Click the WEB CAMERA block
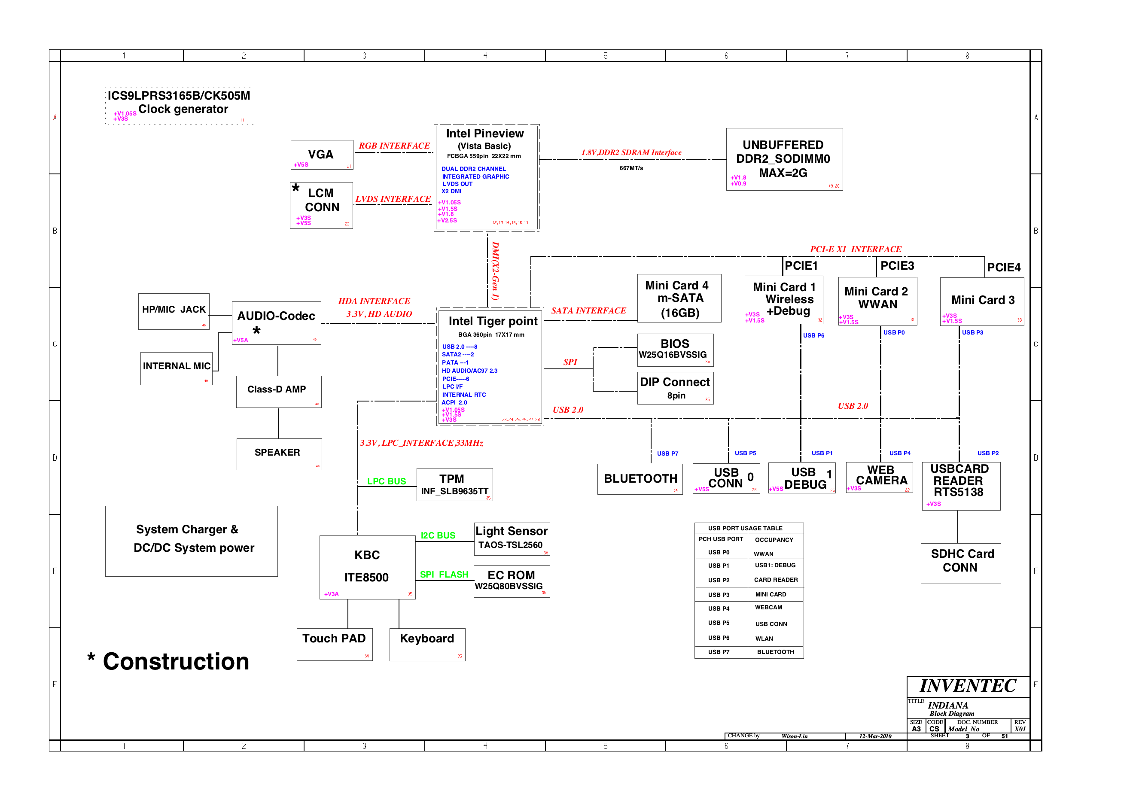The width and height of the screenshot is (1130, 800). click(880, 478)
